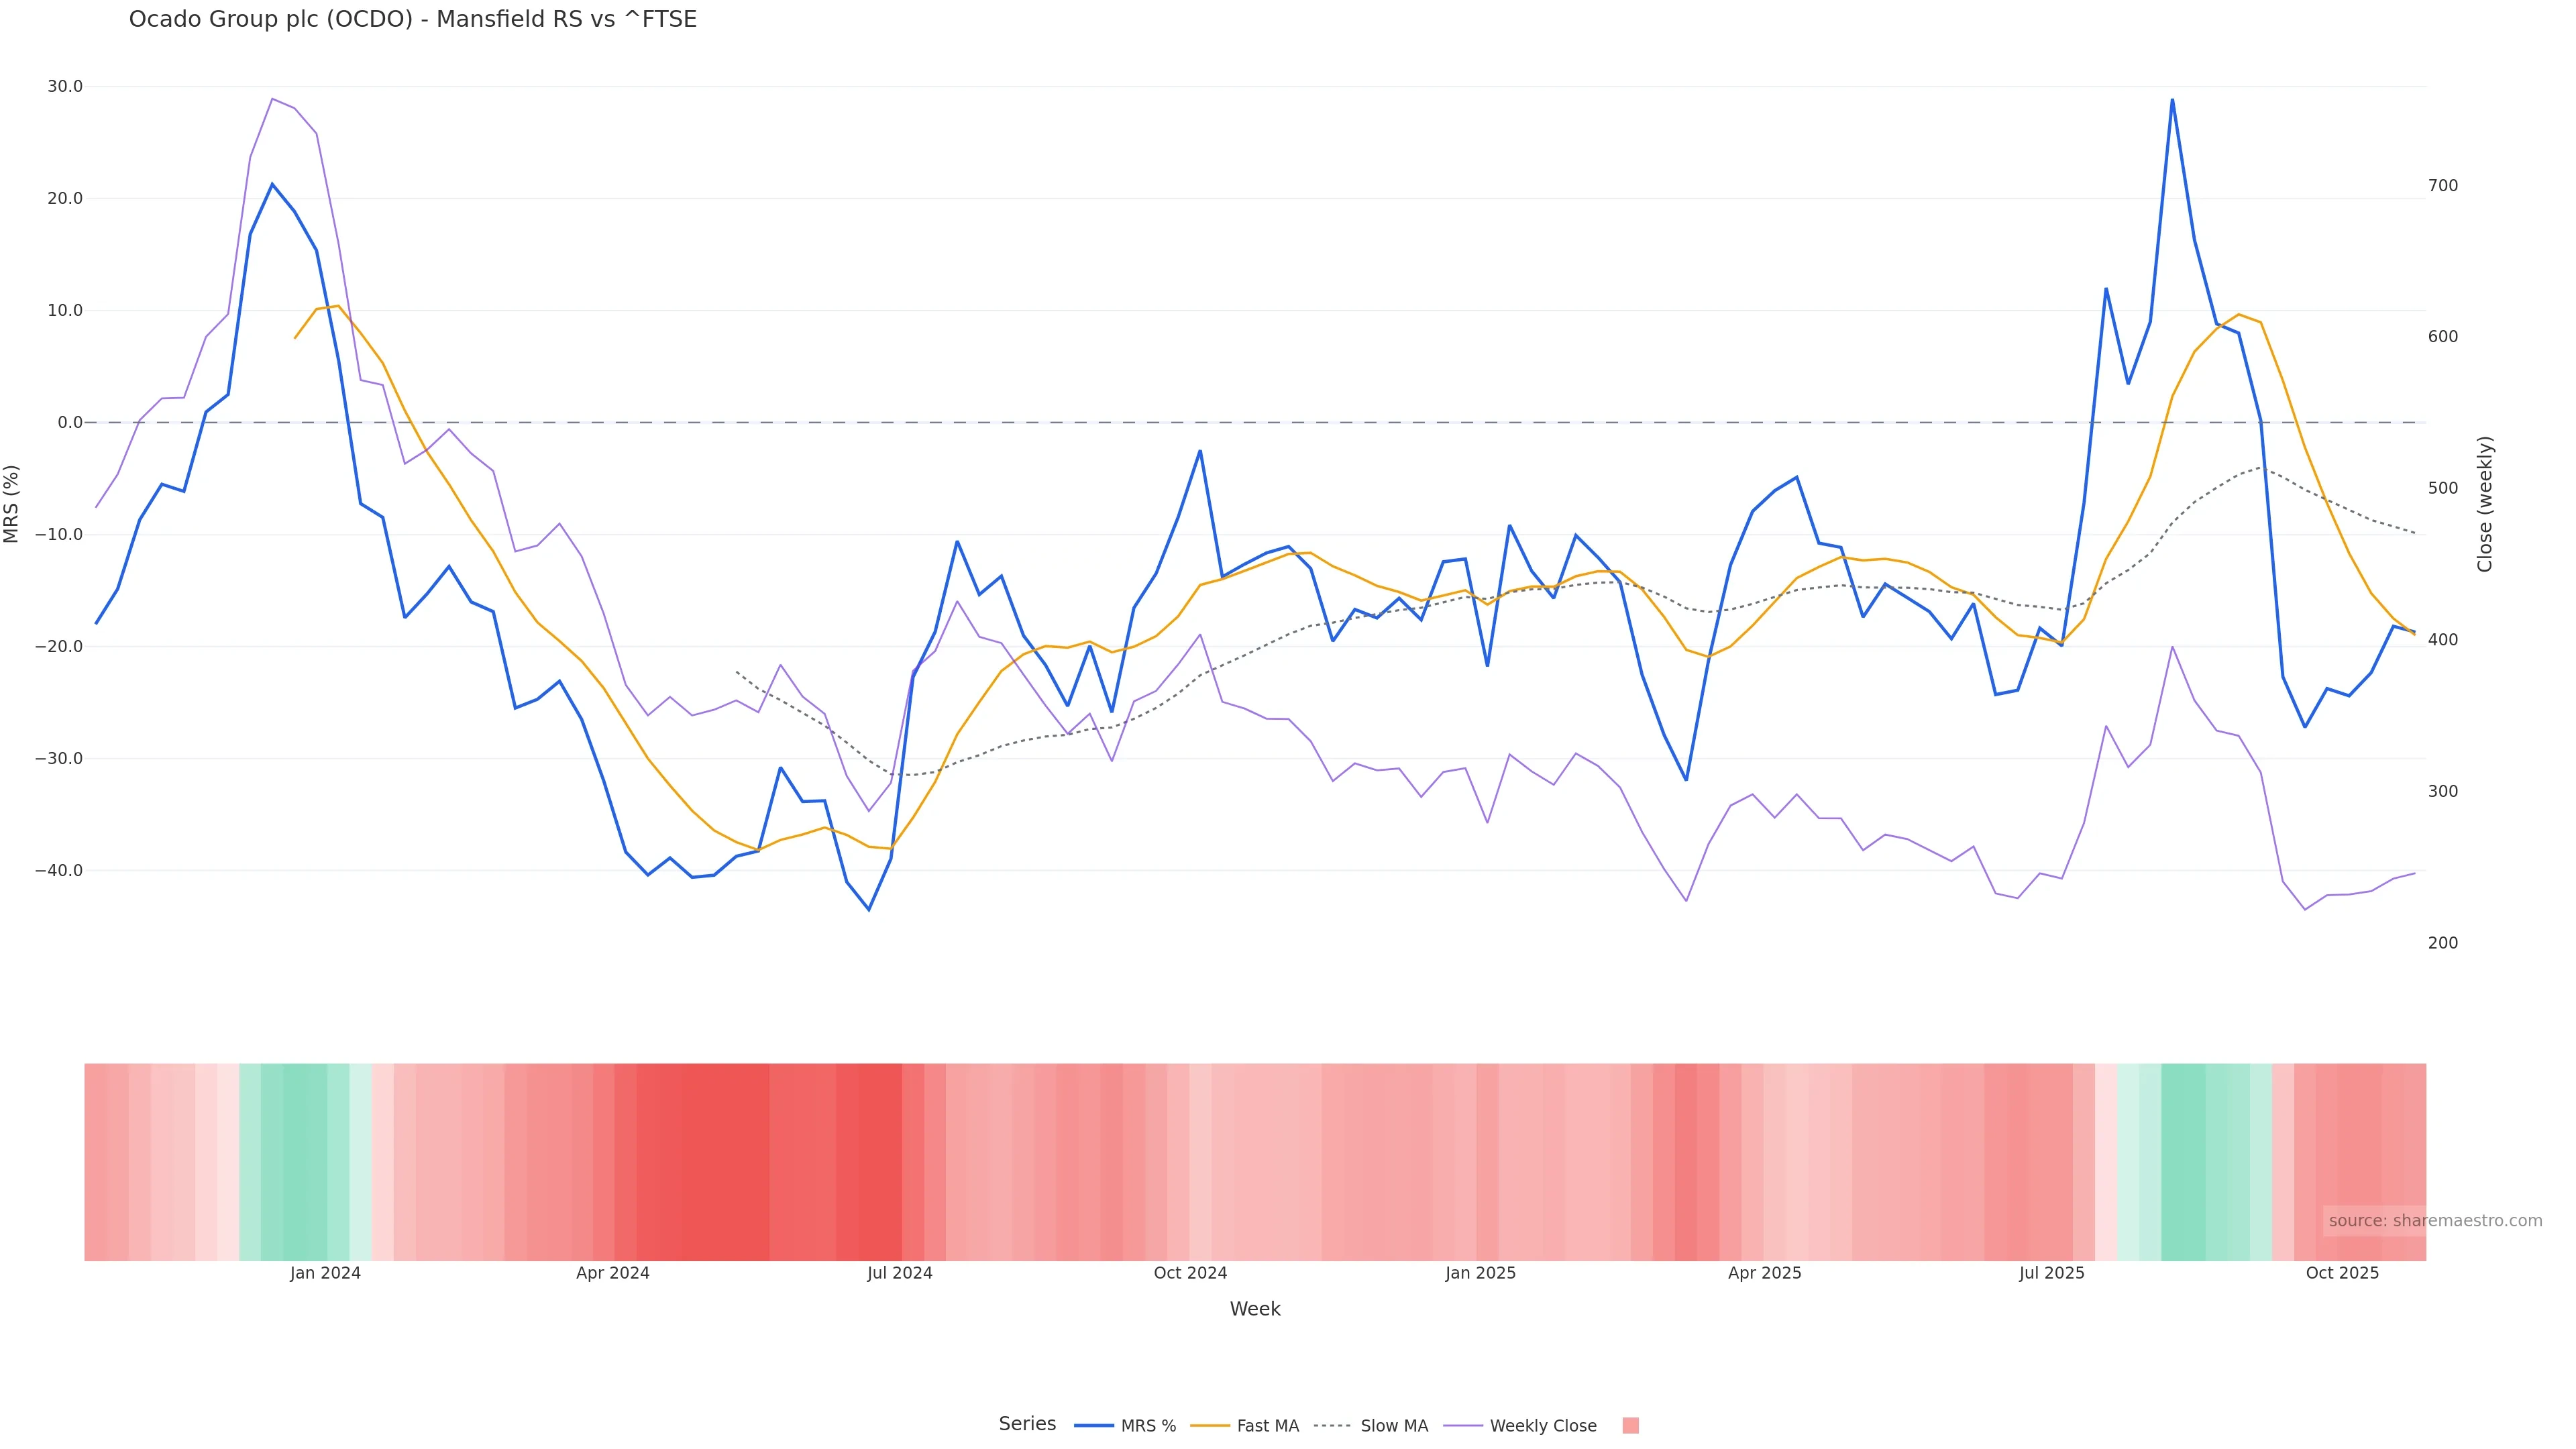Image resolution: width=2576 pixels, height=1449 pixels.
Task: Click the "Jul 2025" x-axis tick label
Action: point(2051,1274)
